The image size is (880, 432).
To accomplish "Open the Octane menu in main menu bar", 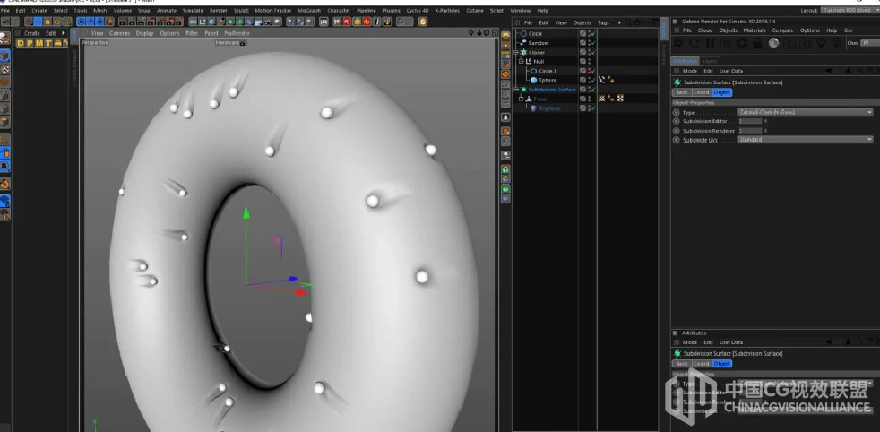I will pos(475,10).
